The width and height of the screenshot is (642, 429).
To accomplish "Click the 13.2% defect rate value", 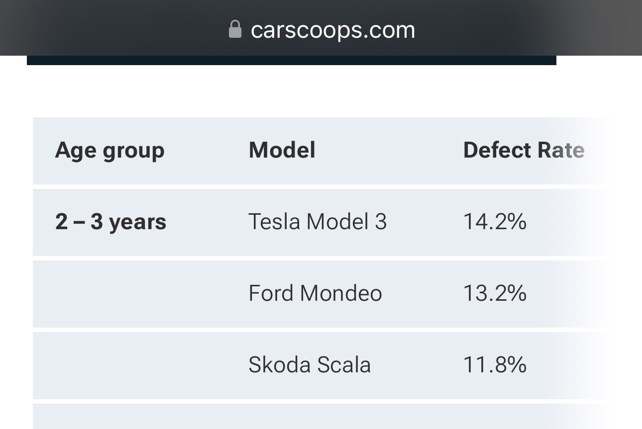I will [494, 293].
